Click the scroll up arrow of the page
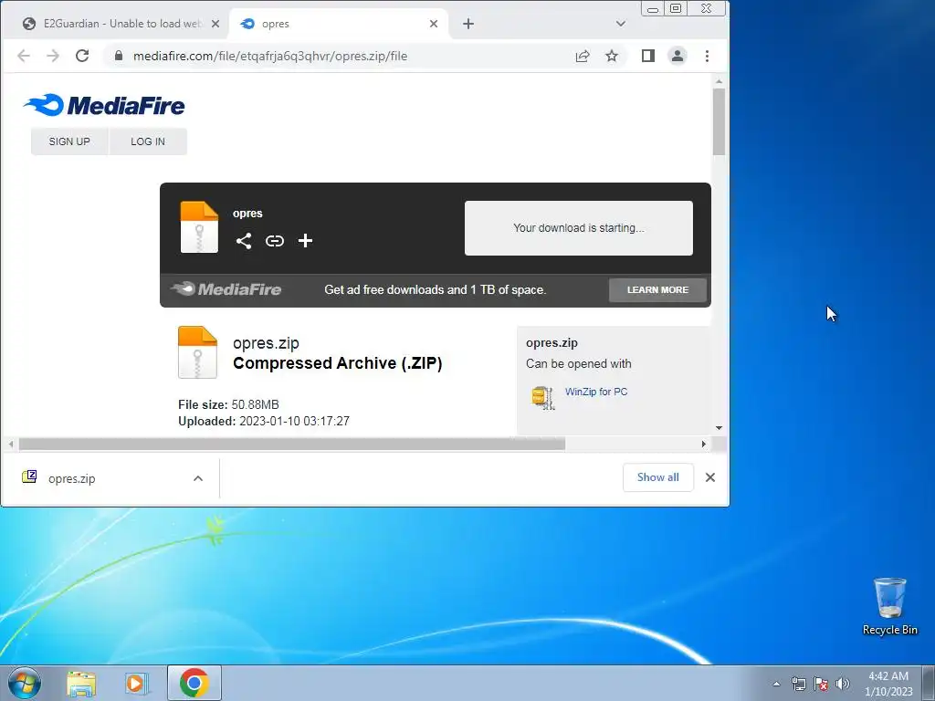 pos(720,81)
